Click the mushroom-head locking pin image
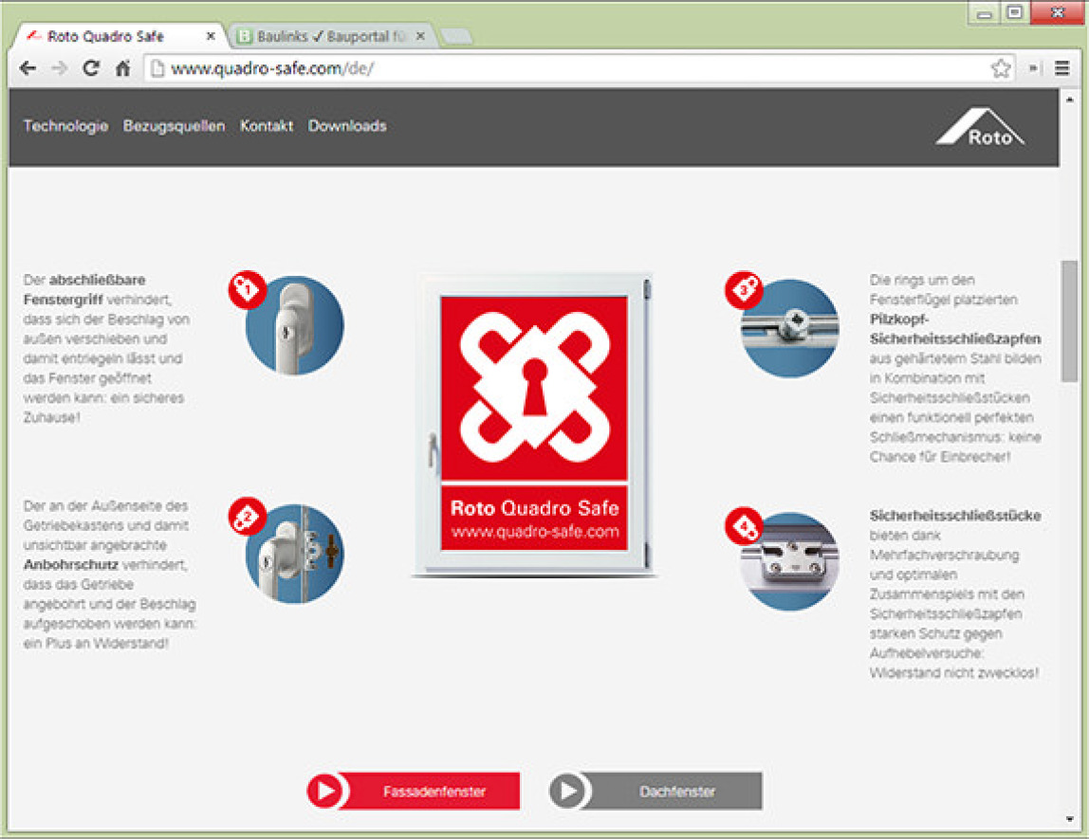 tap(789, 328)
